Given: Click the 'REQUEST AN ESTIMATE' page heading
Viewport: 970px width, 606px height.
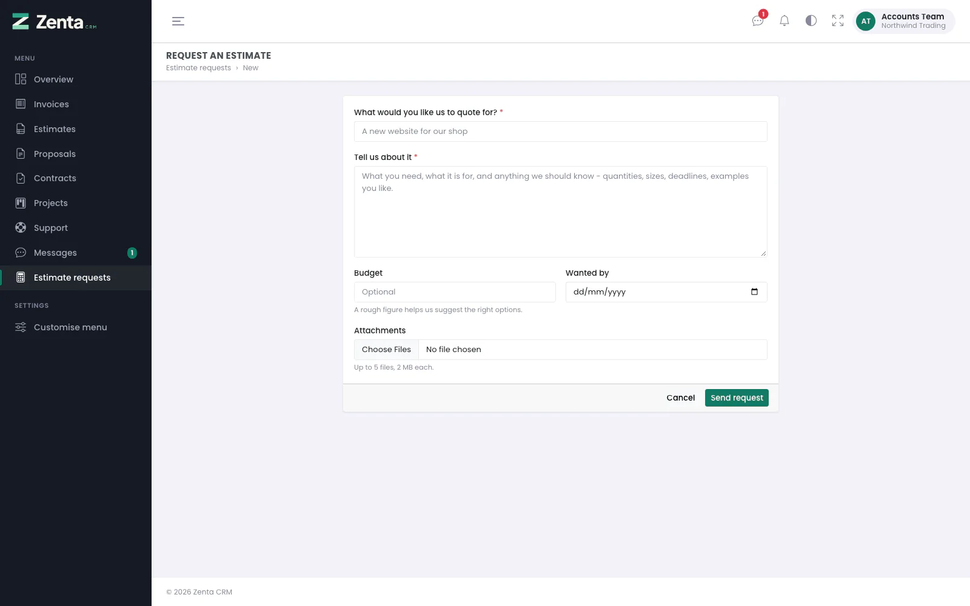Looking at the screenshot, I should [219, 55].
